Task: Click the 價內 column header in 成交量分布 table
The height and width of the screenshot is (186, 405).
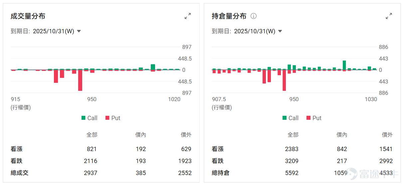Action: coord(140,135)
